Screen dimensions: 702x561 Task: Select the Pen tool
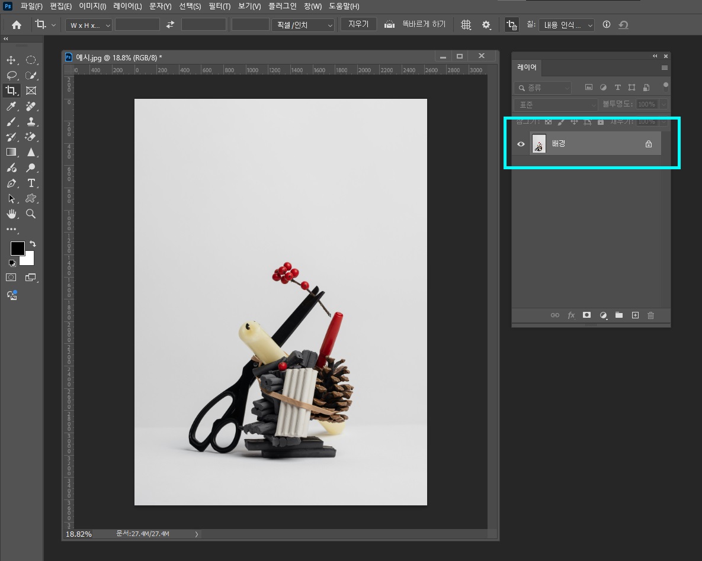(11, 183)
